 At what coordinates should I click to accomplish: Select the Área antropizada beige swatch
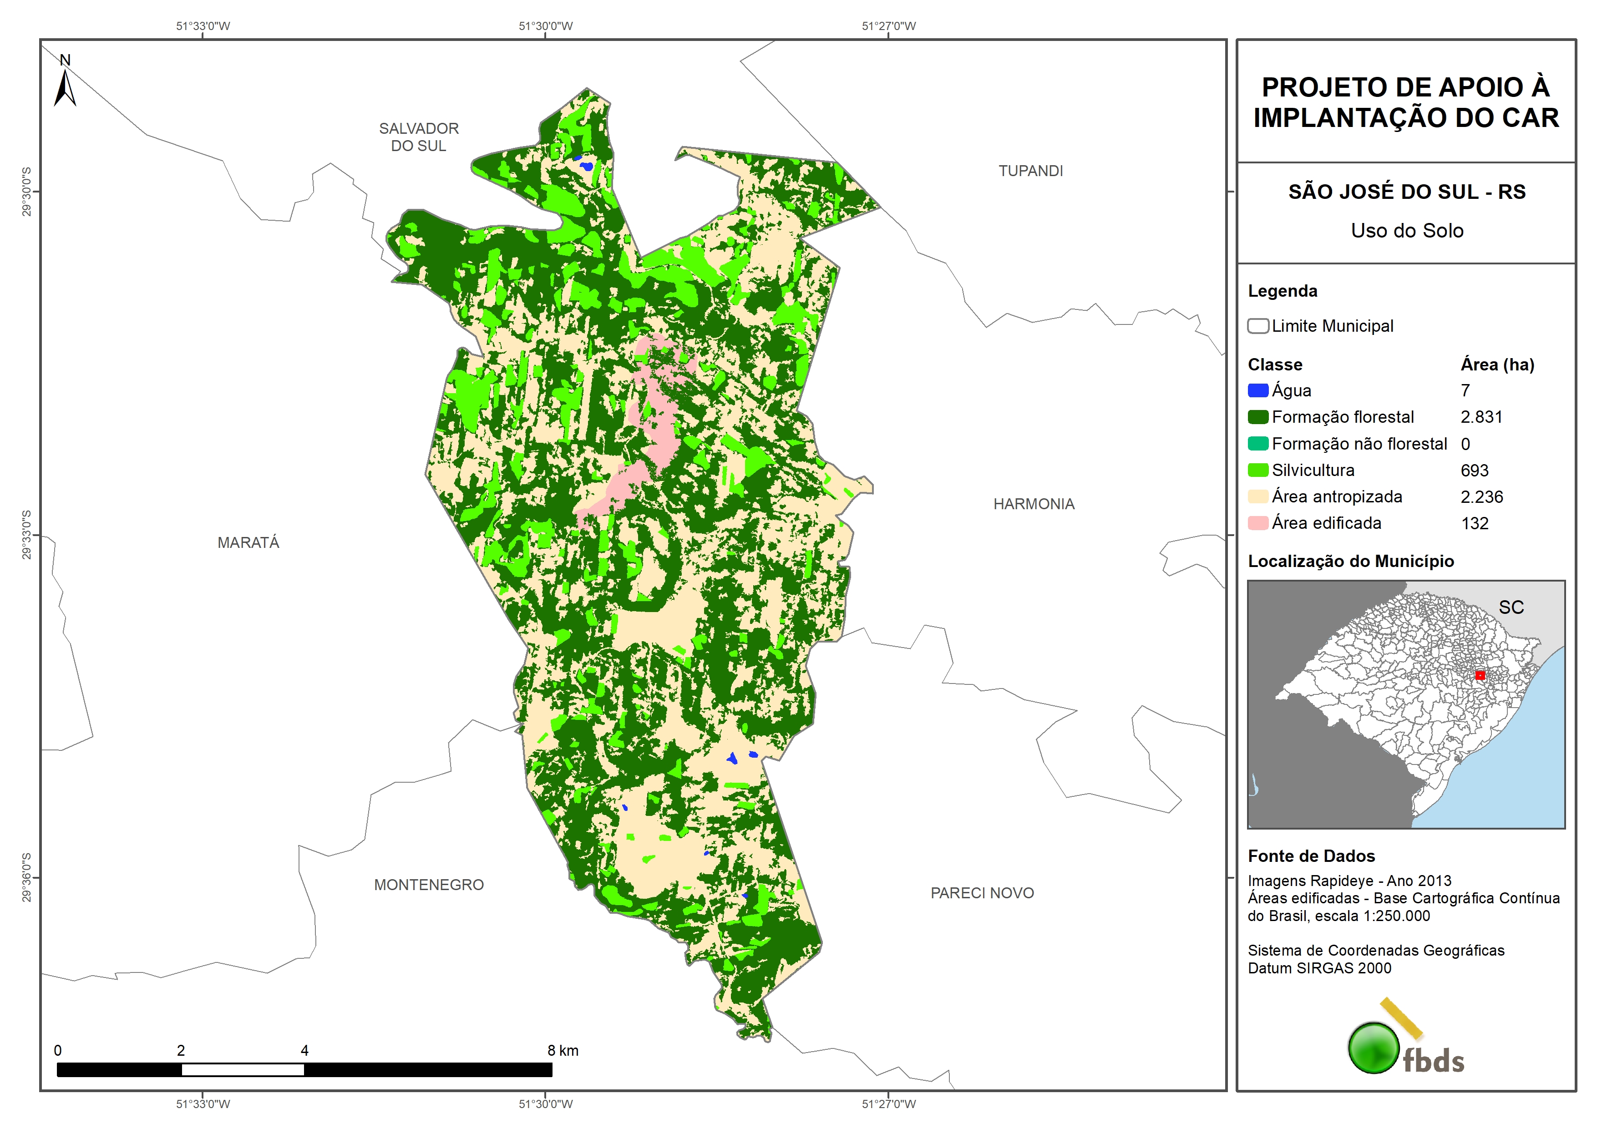pos(1257,496)
